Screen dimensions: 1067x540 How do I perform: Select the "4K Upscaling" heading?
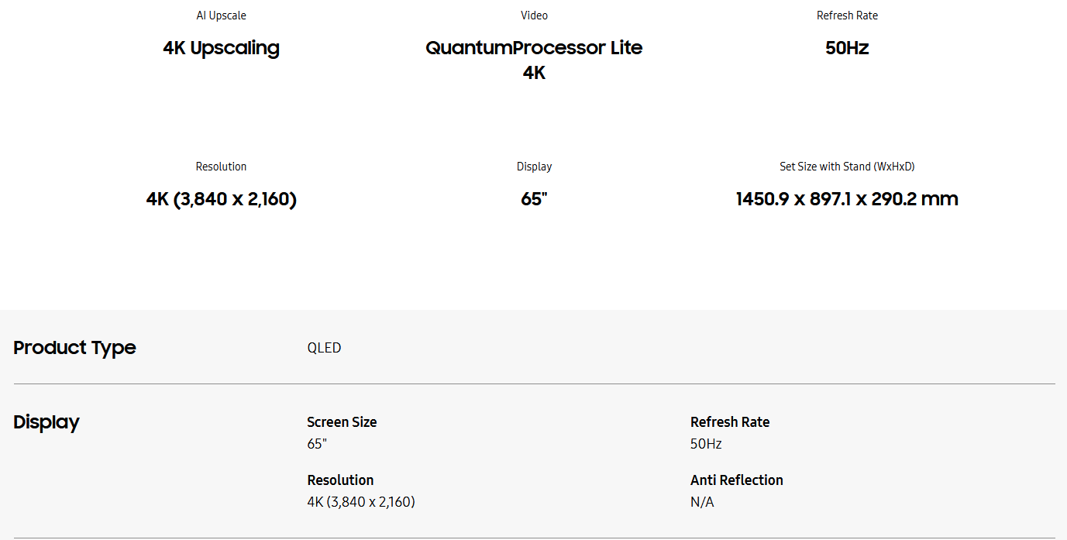click(x=221, y=48)
